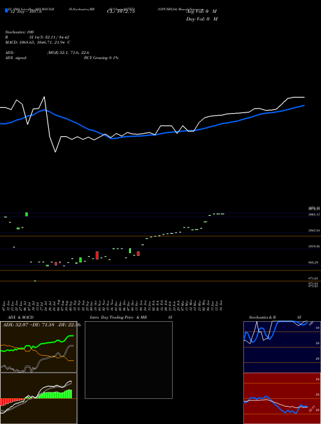The height and width of the screenshot is (424, 321).
Task: Click the dark red RSI chart panel
Action: [x=282, y=398]
